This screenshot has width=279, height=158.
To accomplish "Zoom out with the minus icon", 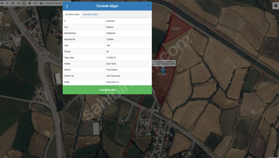I will (x=7, y=3).
